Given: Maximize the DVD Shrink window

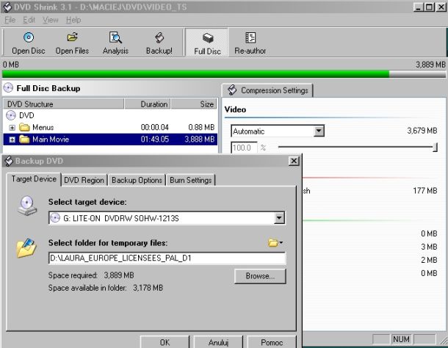Looking at the screenshot, I should (x=429, y=7).
